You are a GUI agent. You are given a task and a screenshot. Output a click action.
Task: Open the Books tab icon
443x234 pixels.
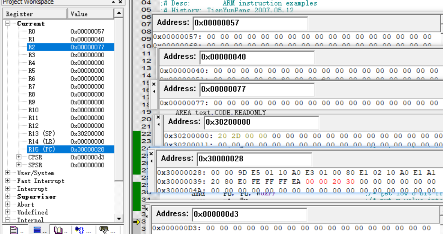click(58, 230)
